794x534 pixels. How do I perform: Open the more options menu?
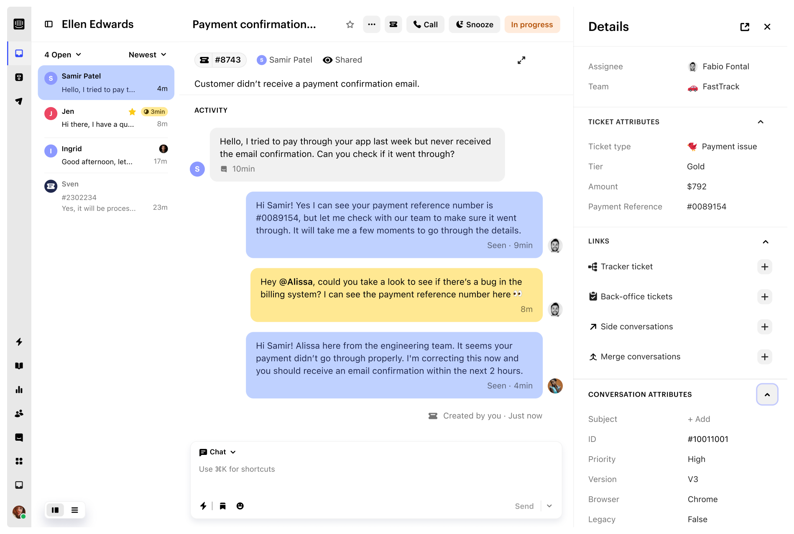pyautogui.click(x=371, y=24)
